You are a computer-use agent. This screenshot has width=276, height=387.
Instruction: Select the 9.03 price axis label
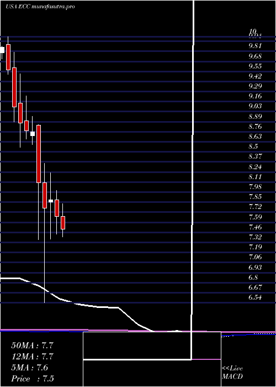[x=255, y=106]
